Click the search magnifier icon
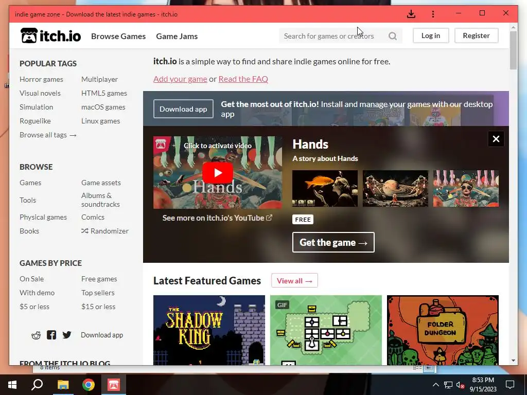Viewport: 527px width, 395px height. [x=393, y=36]
